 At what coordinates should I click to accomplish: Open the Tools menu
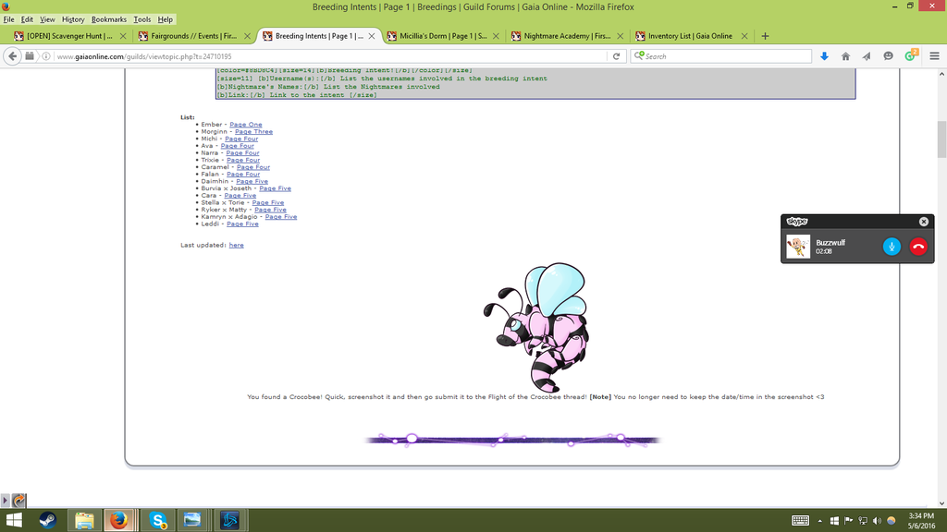point(141,19)
